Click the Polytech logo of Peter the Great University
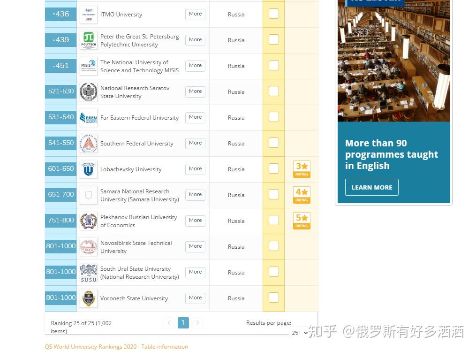The image size is (476, 351). point(88,40)
